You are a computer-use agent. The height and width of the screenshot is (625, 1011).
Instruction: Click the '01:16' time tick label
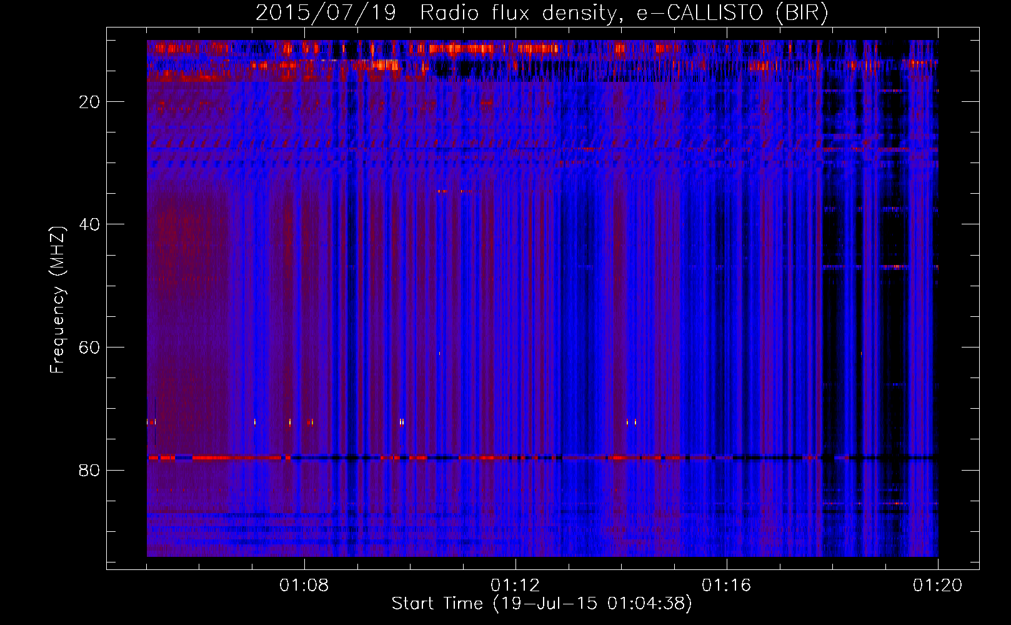[727, 586]
